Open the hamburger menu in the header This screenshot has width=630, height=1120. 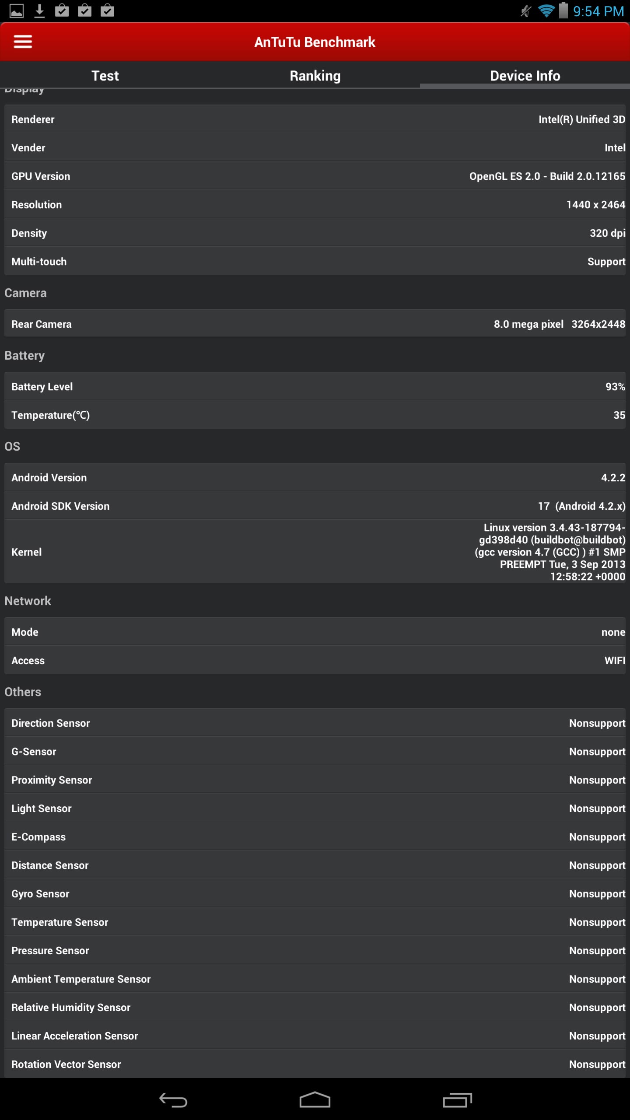point(23,42)
